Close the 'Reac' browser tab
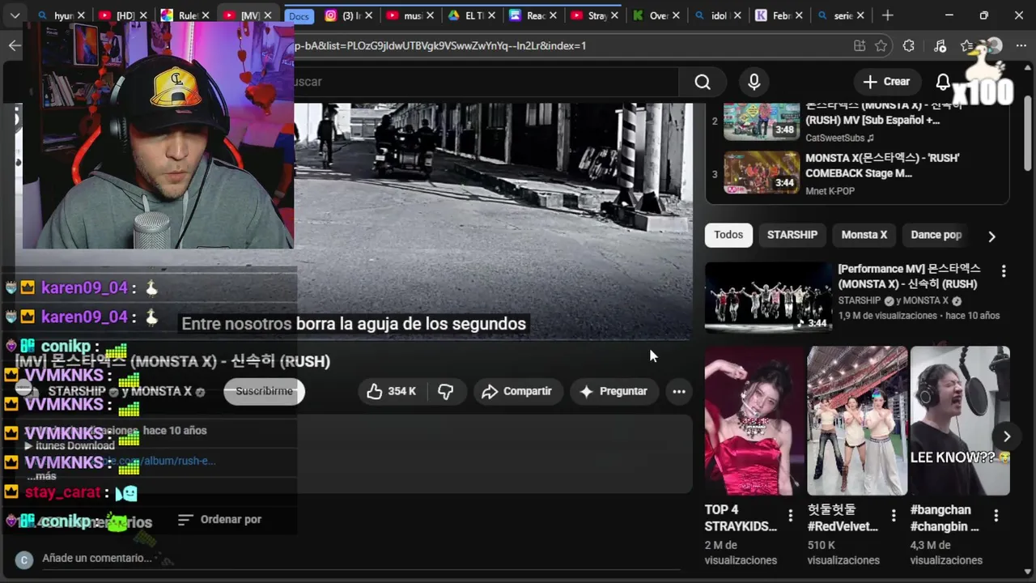Viewport: 1036px width, 583px height. click(x=551, y=15)
